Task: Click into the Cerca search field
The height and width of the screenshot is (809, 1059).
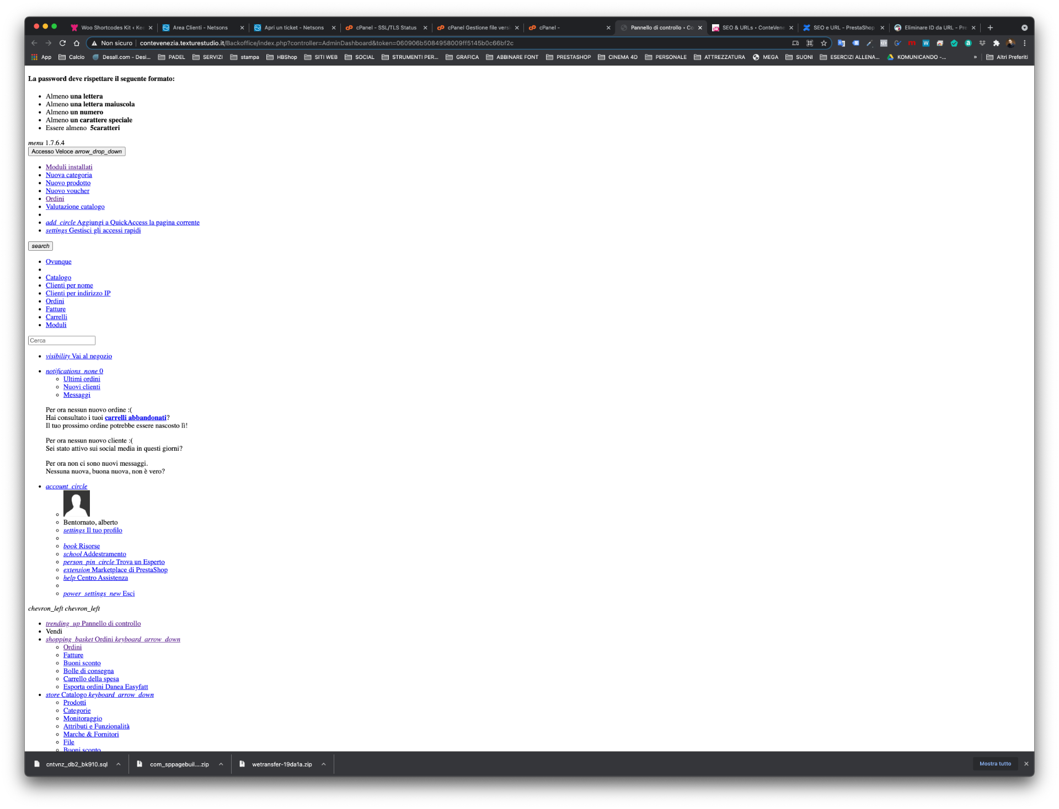Action: (62, 341)
